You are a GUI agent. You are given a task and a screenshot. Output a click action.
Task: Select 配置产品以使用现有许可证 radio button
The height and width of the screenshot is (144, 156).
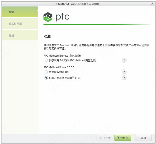tap(46, 78)
